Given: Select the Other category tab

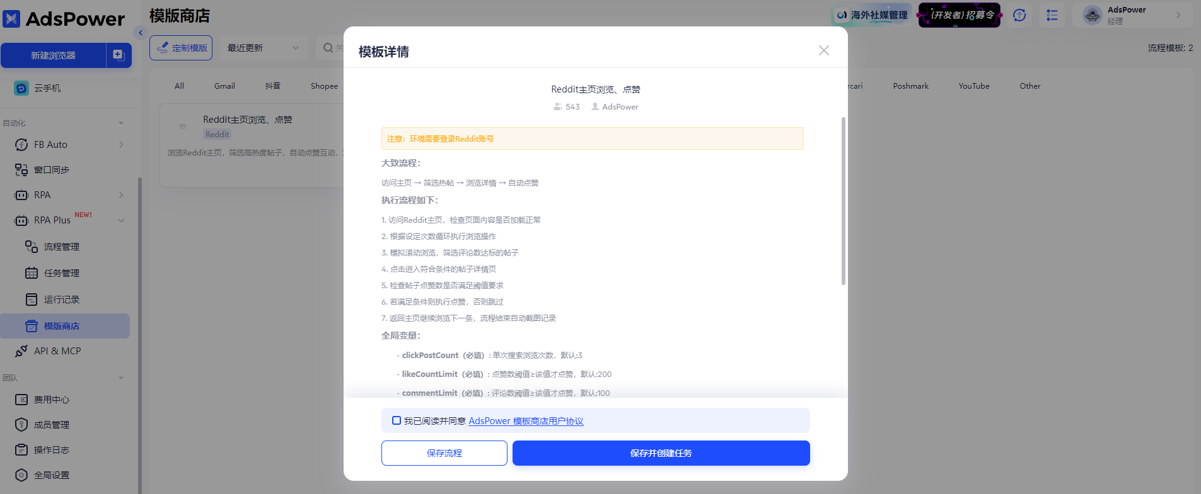Looking at the screenshot, I should click(x=1030, y=86).
